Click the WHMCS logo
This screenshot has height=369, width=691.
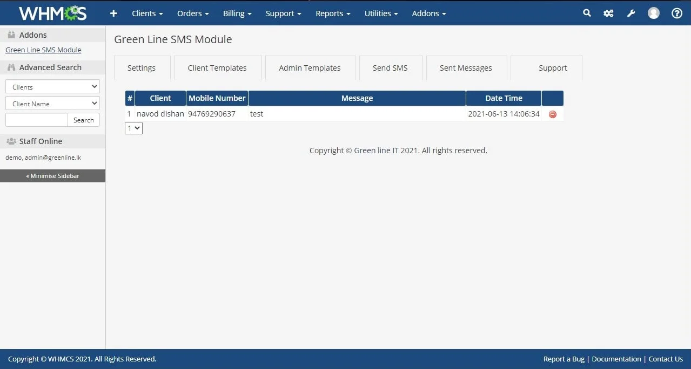(x=52, y=13)
